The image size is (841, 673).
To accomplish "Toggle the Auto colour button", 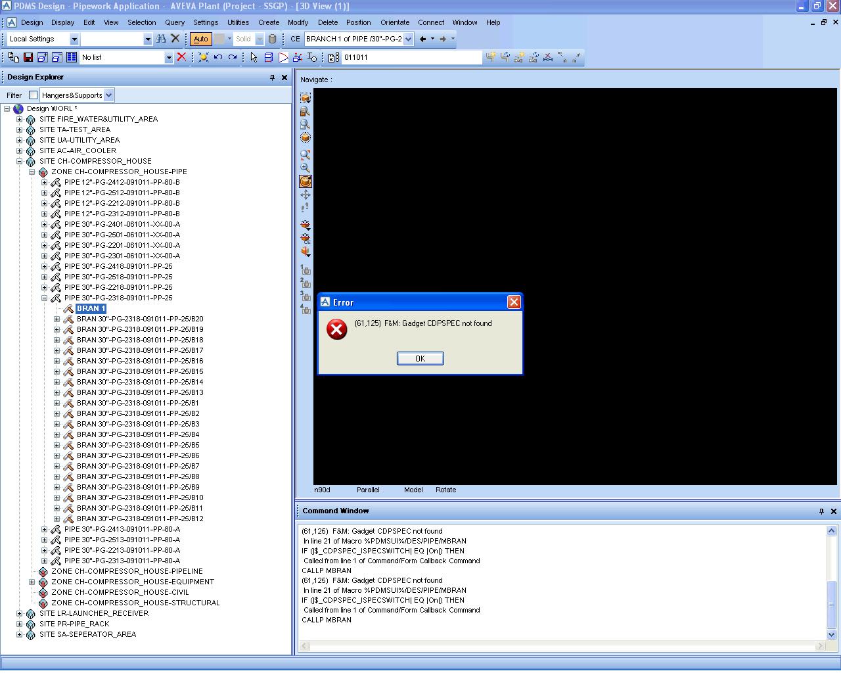I will [x=200, y=39].
